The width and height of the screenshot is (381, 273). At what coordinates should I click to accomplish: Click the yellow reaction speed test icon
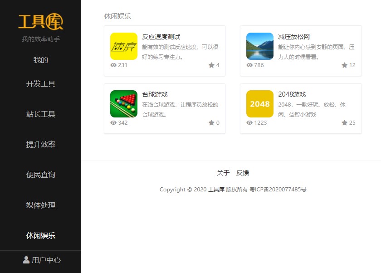[x=123, y=46]
